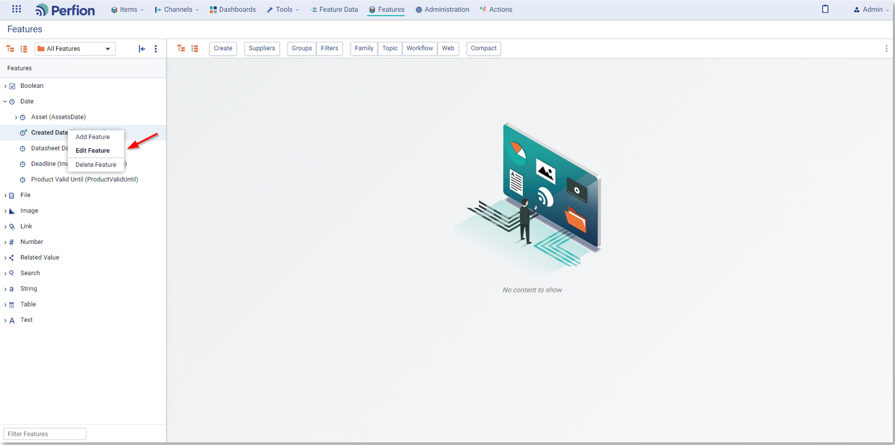Expand the Boolean node
Viewport: 895px width, 445px height.
5,86
